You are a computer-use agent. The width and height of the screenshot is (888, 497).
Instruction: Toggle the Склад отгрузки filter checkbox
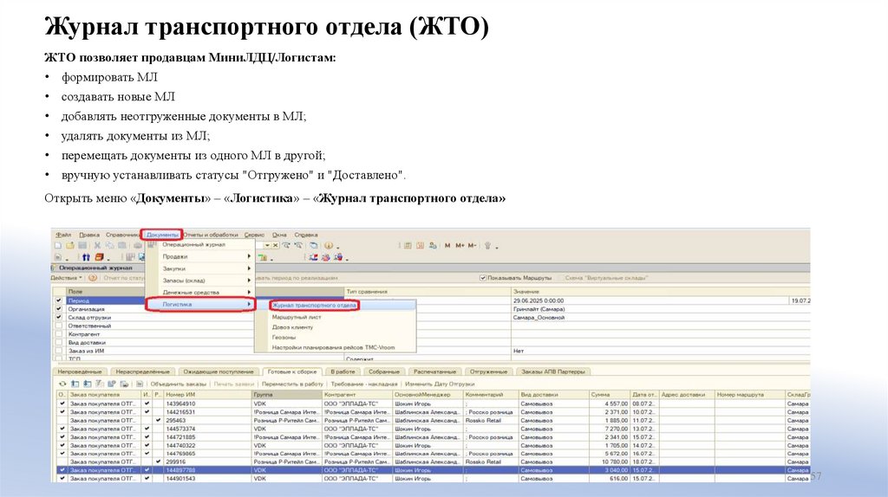pos(58,317)
